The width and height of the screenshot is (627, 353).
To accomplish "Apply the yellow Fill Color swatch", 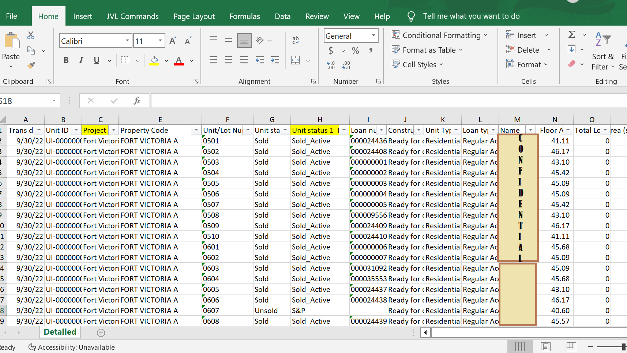I will 154,61.
